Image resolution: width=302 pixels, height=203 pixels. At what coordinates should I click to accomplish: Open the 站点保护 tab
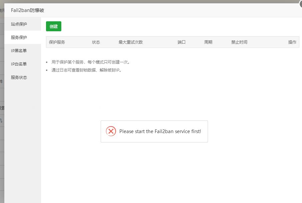pos(23,24)
